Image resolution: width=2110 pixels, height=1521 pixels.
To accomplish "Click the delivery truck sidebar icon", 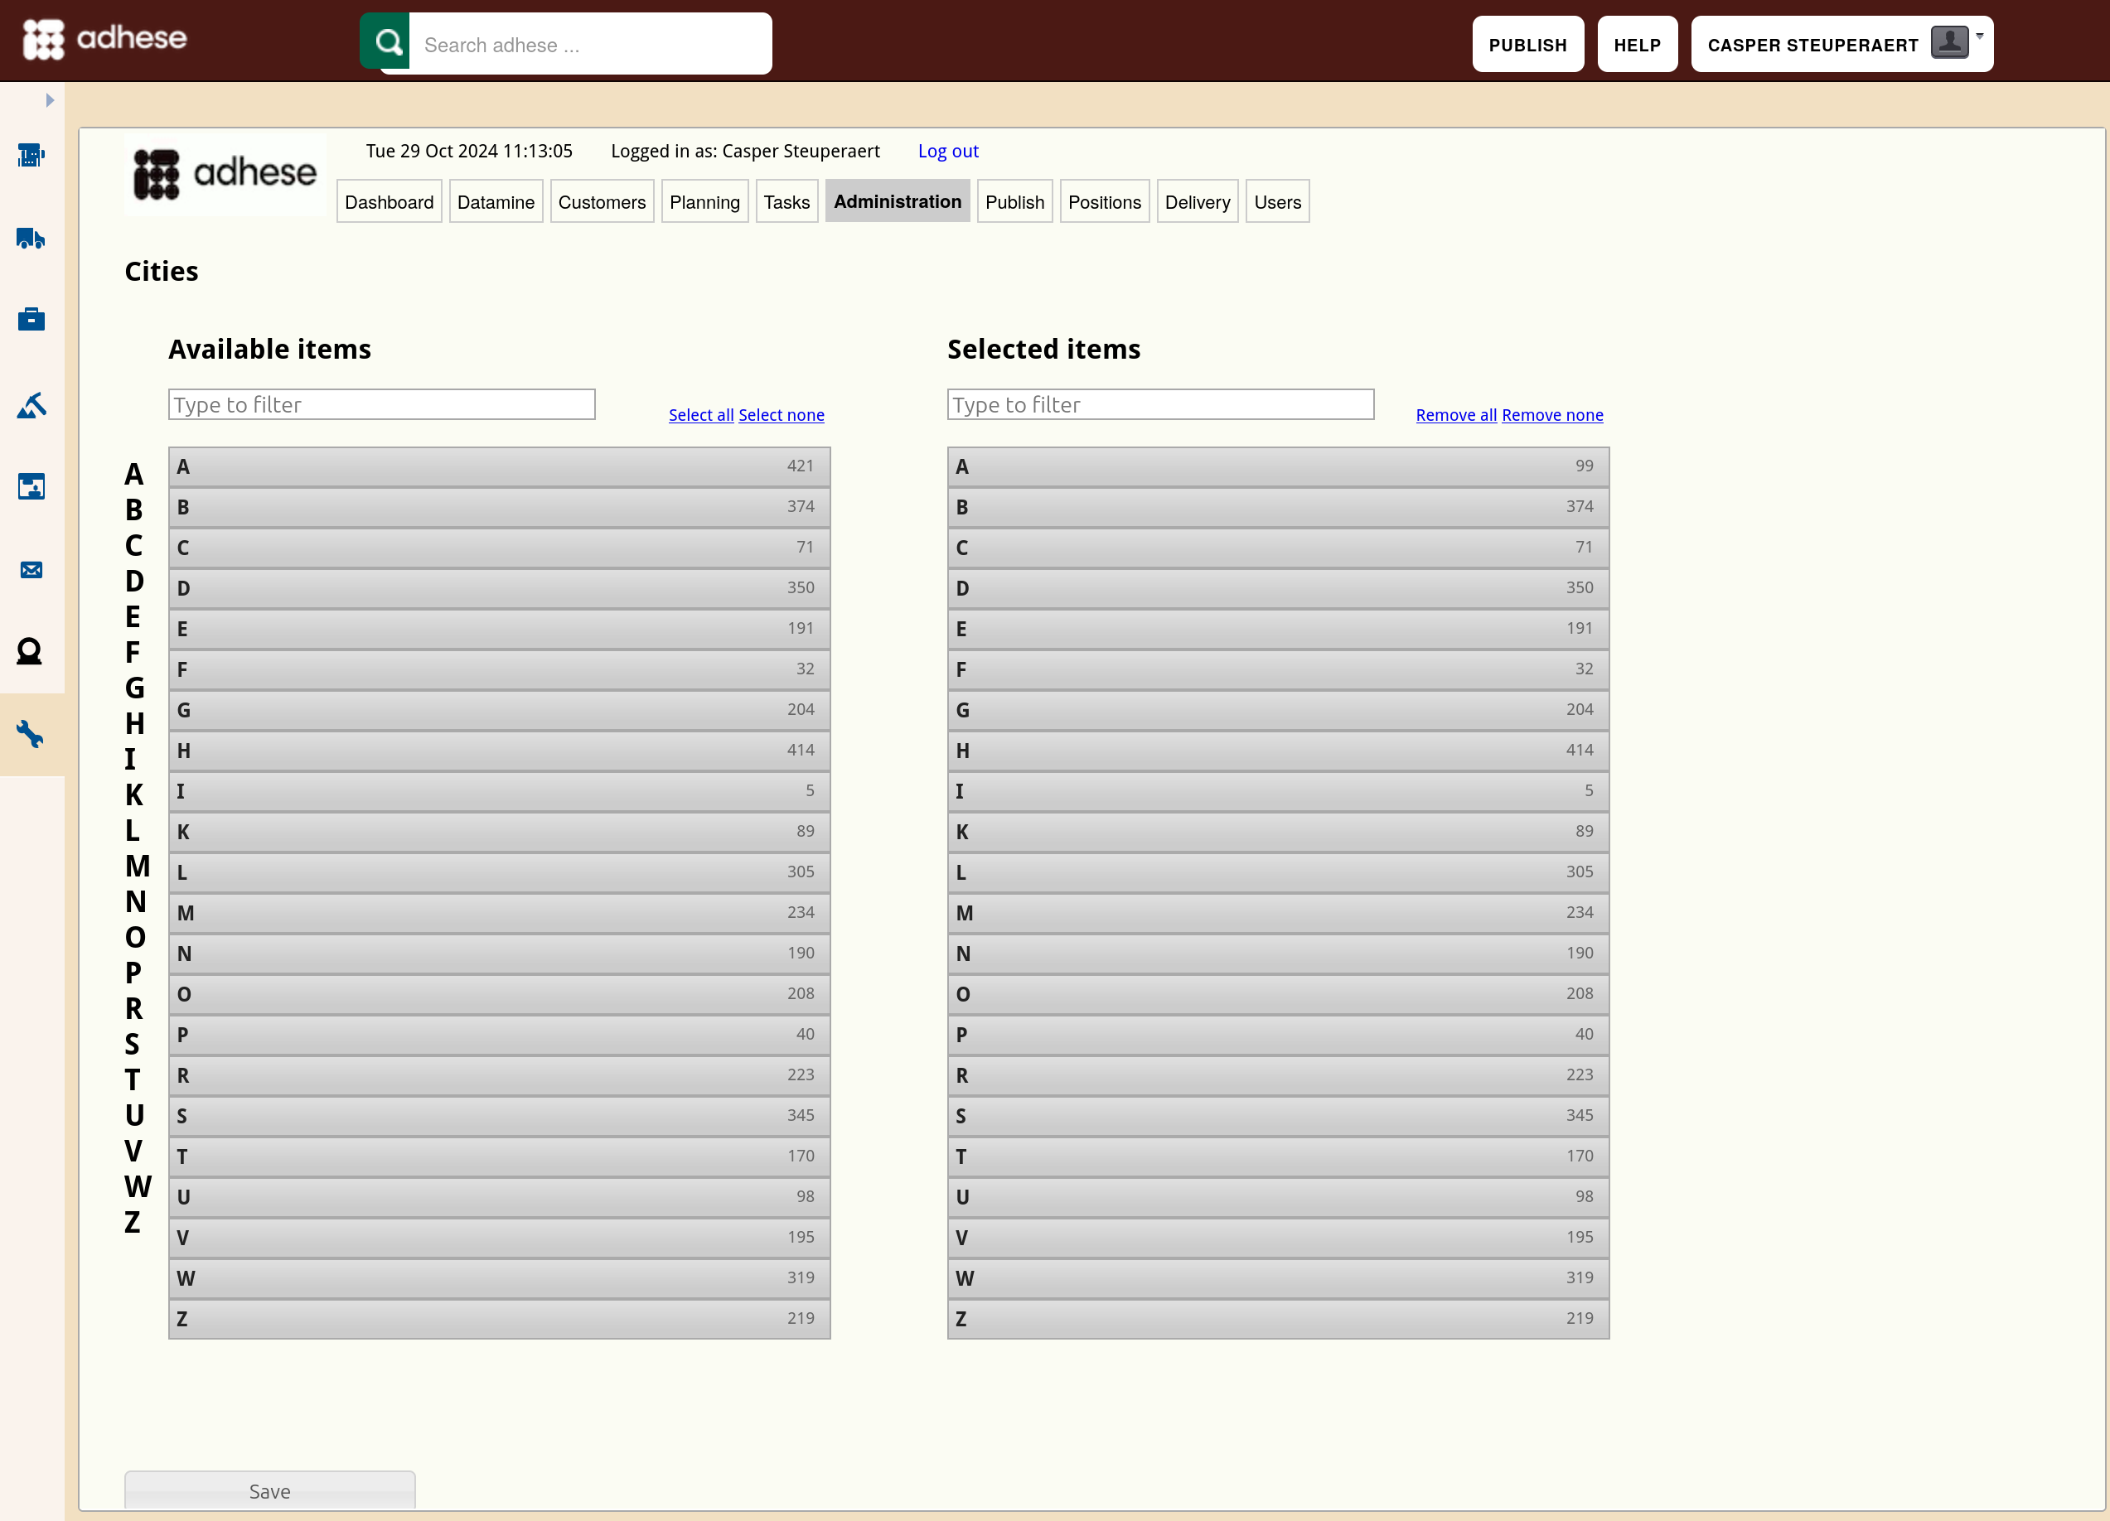I will [x=31, y=238].
